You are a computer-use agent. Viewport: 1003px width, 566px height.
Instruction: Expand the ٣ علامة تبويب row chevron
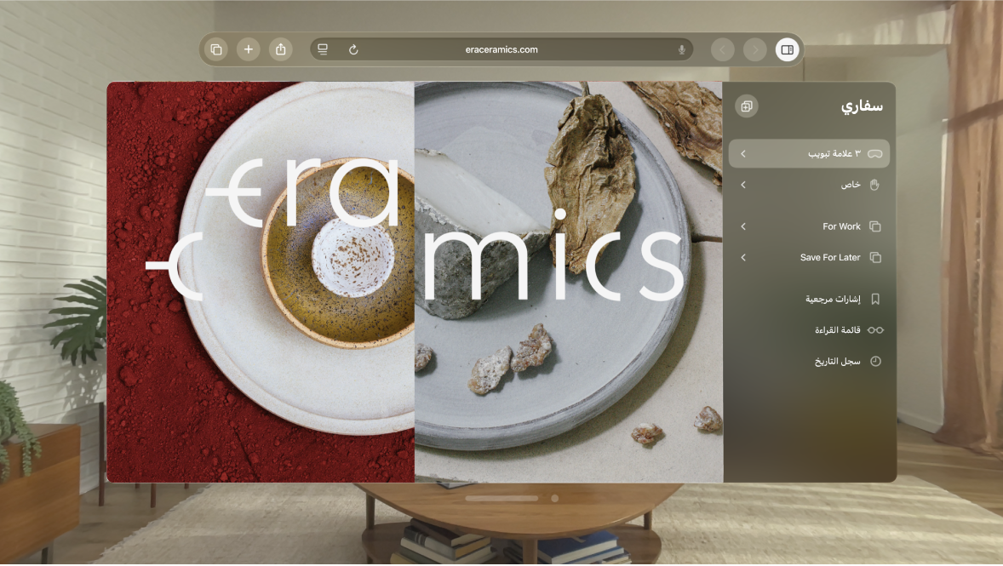click(743, 153)
